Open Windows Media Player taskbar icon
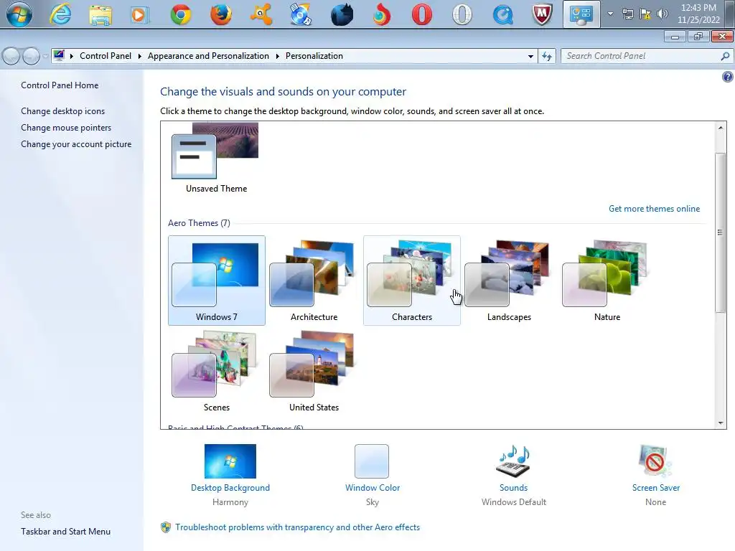The image size is (735, 551). coord(140,14)
